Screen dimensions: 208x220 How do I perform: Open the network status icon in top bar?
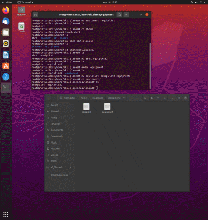pyautogui.click(x=192, y=2)
